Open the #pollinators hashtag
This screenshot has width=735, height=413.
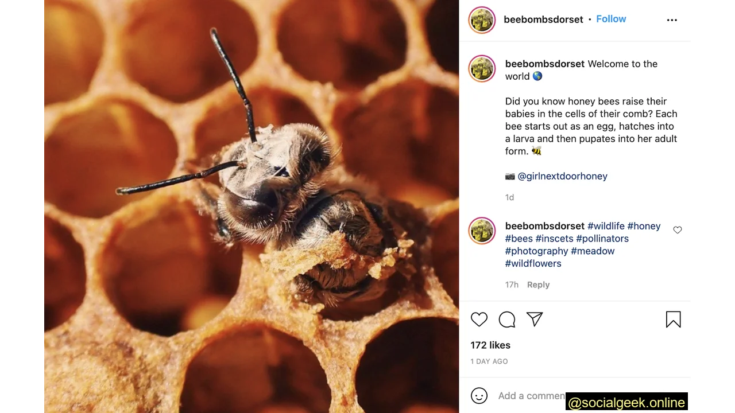(x=602, y=239)
